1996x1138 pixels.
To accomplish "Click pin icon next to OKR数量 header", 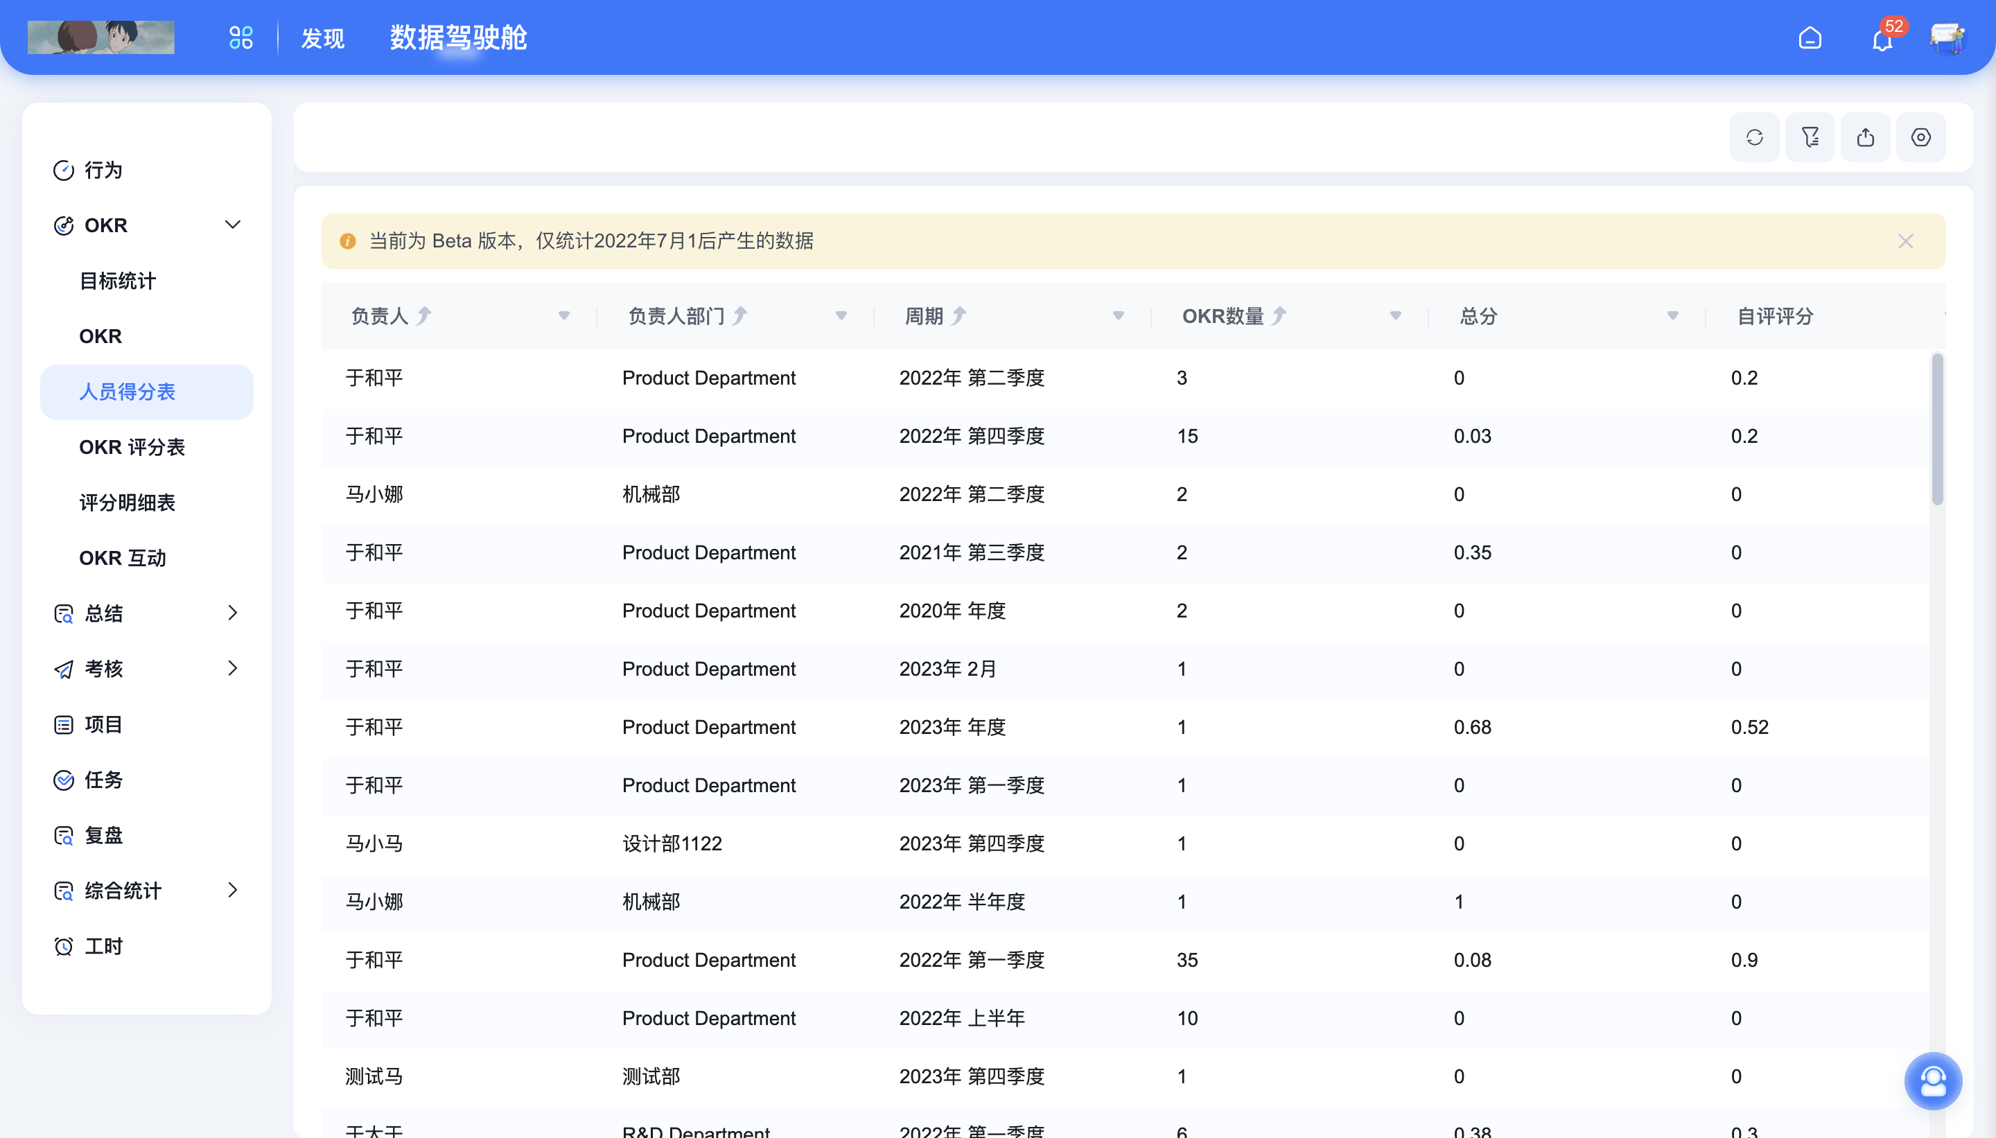I will [x=1279, y=316].
